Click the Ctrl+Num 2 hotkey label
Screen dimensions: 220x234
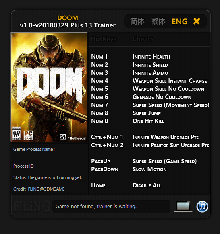tap(107, 145)
